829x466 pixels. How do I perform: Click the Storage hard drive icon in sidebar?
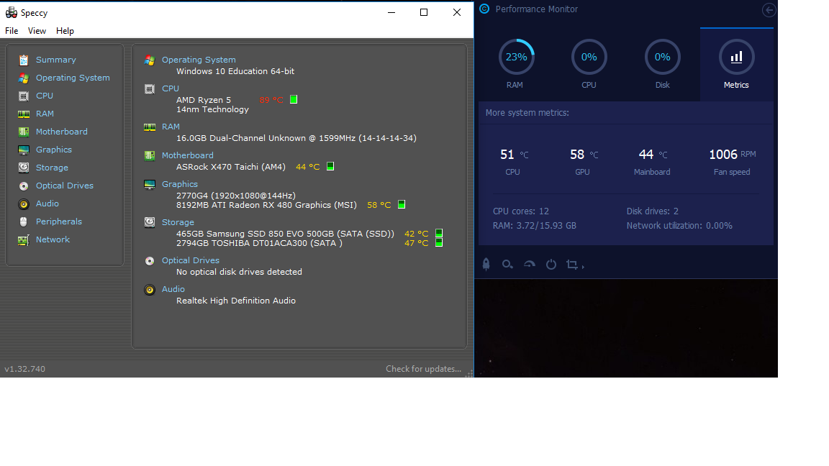23,168
